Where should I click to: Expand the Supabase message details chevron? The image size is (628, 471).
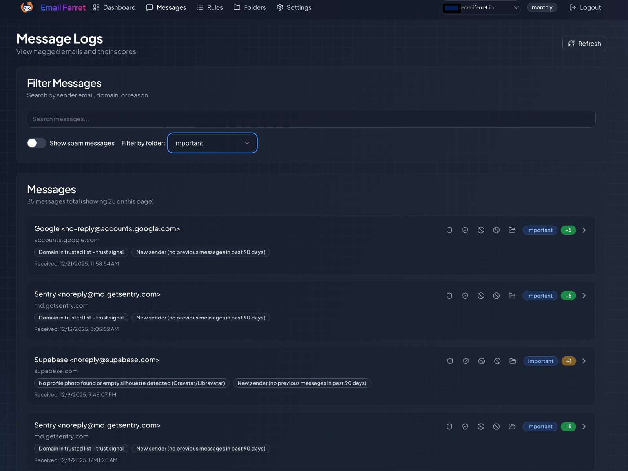584,361
